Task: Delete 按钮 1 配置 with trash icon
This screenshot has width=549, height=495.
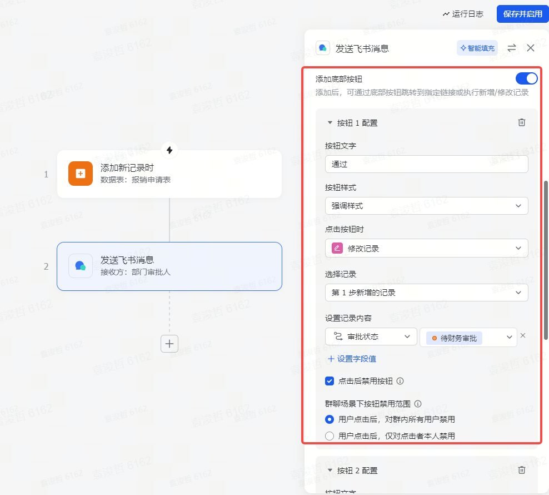Action: [x=521, y=122]
